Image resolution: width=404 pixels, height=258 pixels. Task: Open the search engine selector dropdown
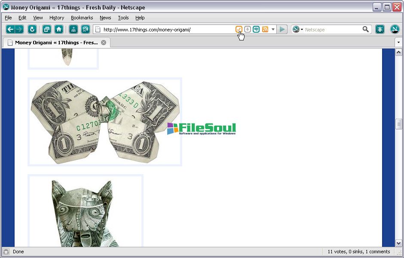click(x=298, y=29)
